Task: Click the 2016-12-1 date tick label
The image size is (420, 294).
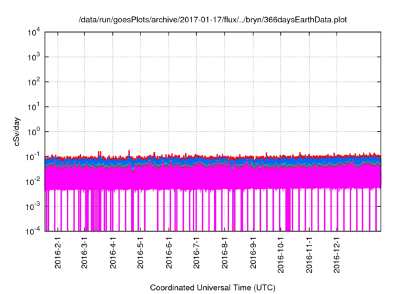Action: click(x=338, y=255)
